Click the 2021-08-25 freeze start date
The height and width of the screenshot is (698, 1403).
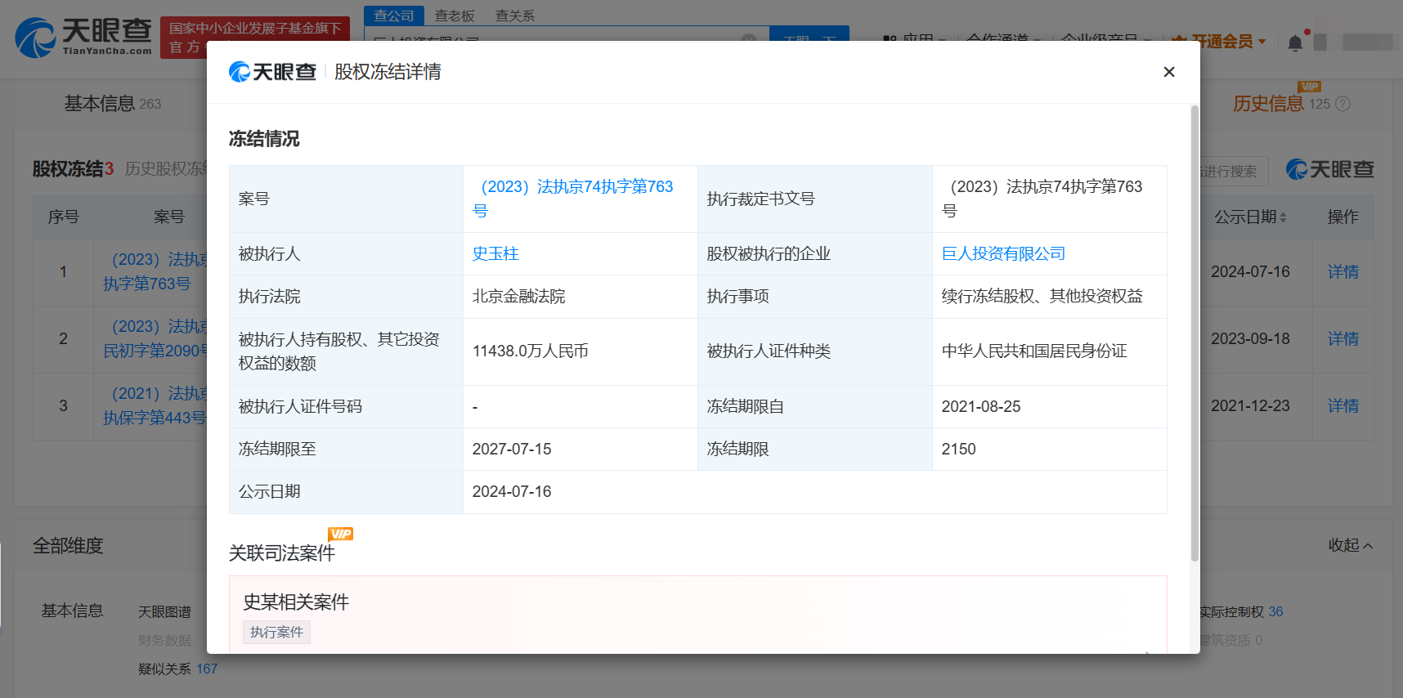(x=981, y=406)
